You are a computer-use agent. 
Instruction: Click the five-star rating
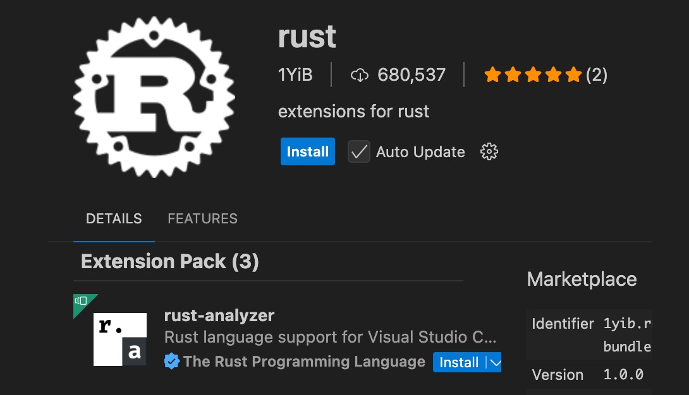coord(533,75)
